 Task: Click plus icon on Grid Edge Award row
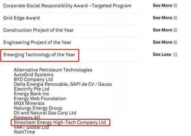(175, 18)
